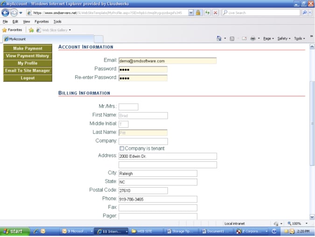Click the Make Payment button
The image size is (315, 237).
pos(28,49)
